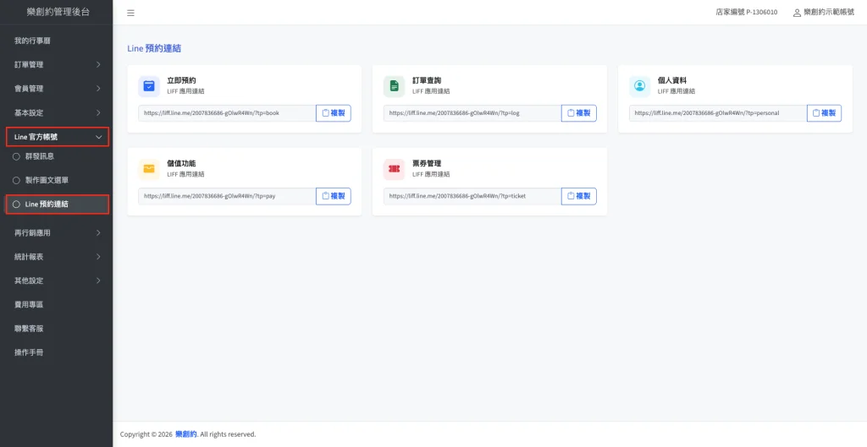The image size is (867, 447).
Task: Open 聯繫客服 from the sidebar
Action: (x=29, y=328)
